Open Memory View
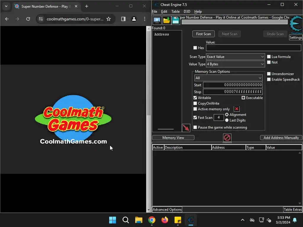 pyautogui.click(x=173, y=138)
